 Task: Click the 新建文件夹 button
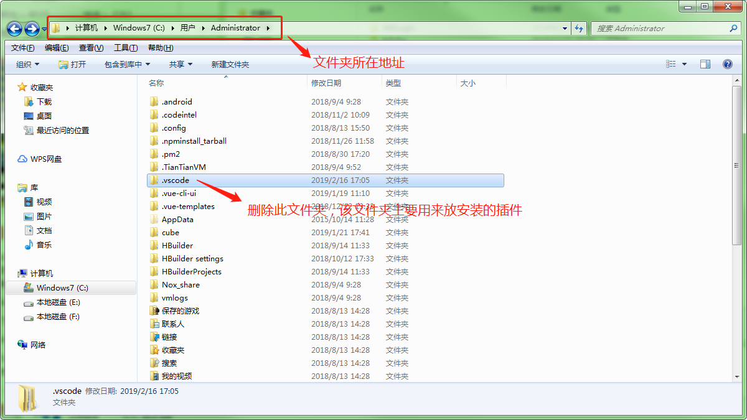click(230, 64)
